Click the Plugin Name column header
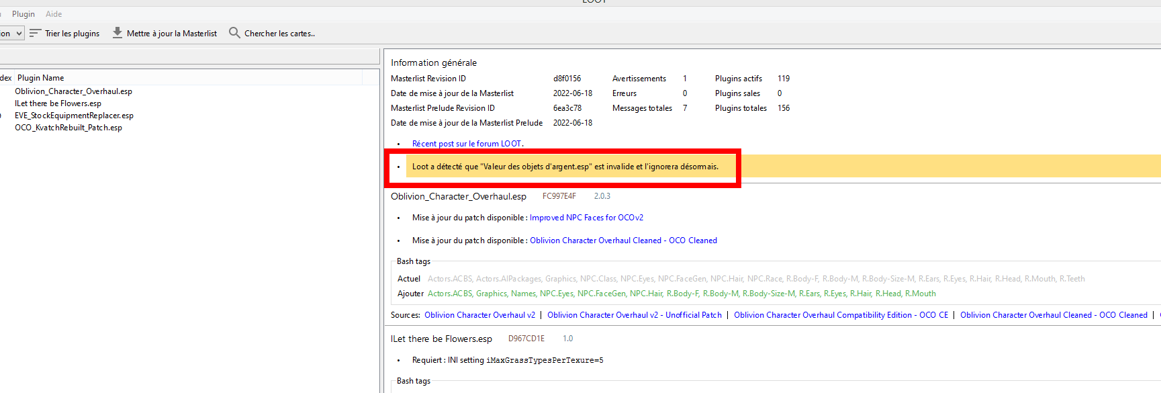This screenshot has width=1161, height=393. tap(41, 78)
